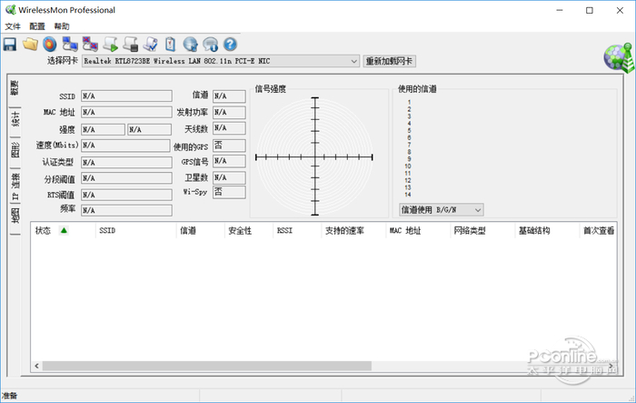Click the clipboard checklist toolbar icon

coord(171,45)
